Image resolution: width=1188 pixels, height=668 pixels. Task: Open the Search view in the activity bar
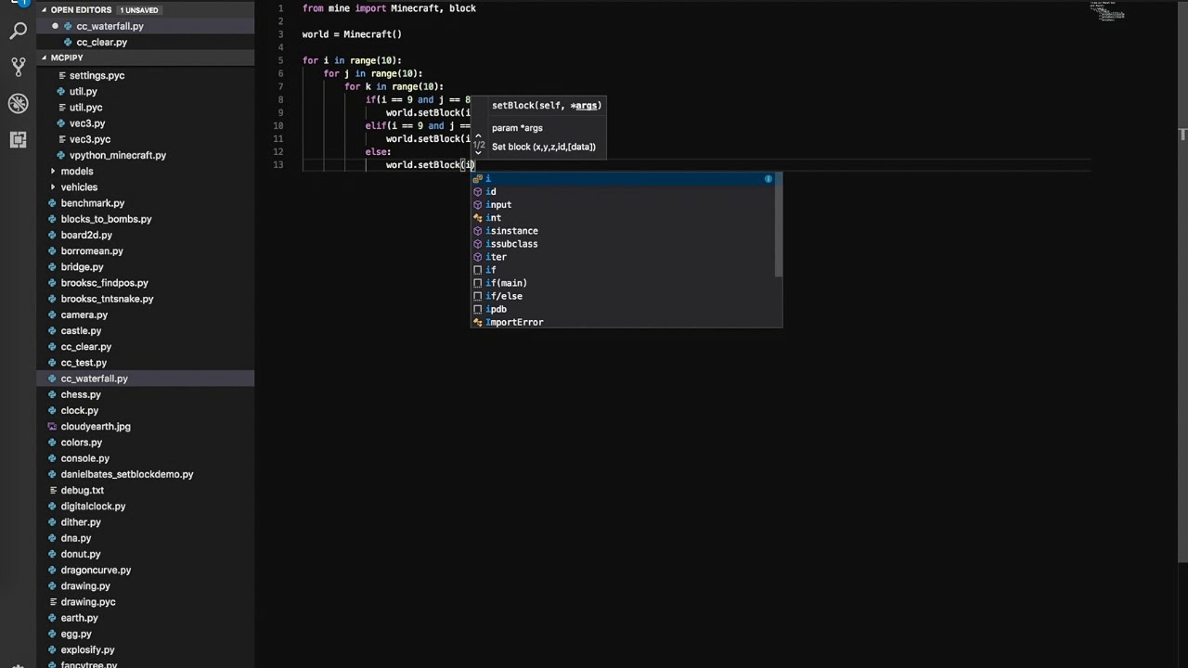18,32
